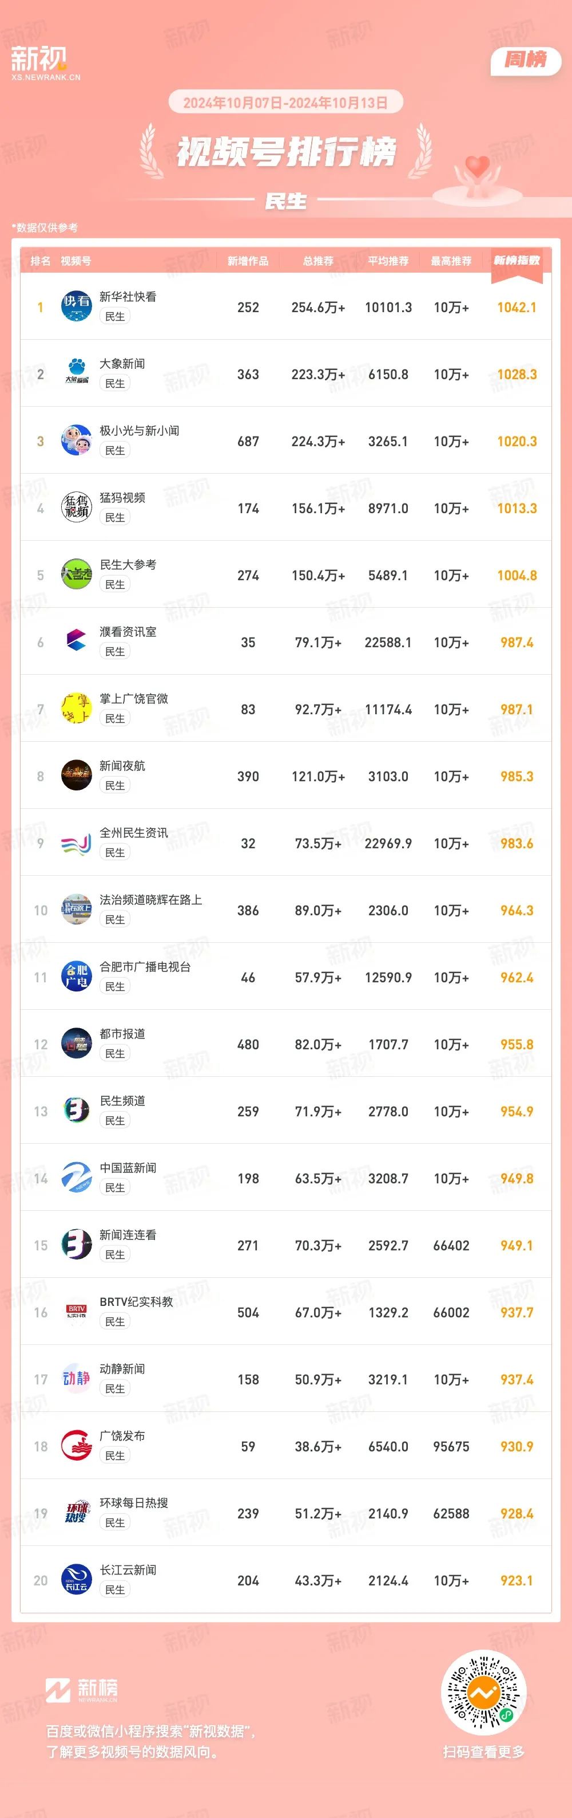The image size is (572, 1818).
Task: Select the 环球热搜 logo icon
Action: [x=76, y=1513]
